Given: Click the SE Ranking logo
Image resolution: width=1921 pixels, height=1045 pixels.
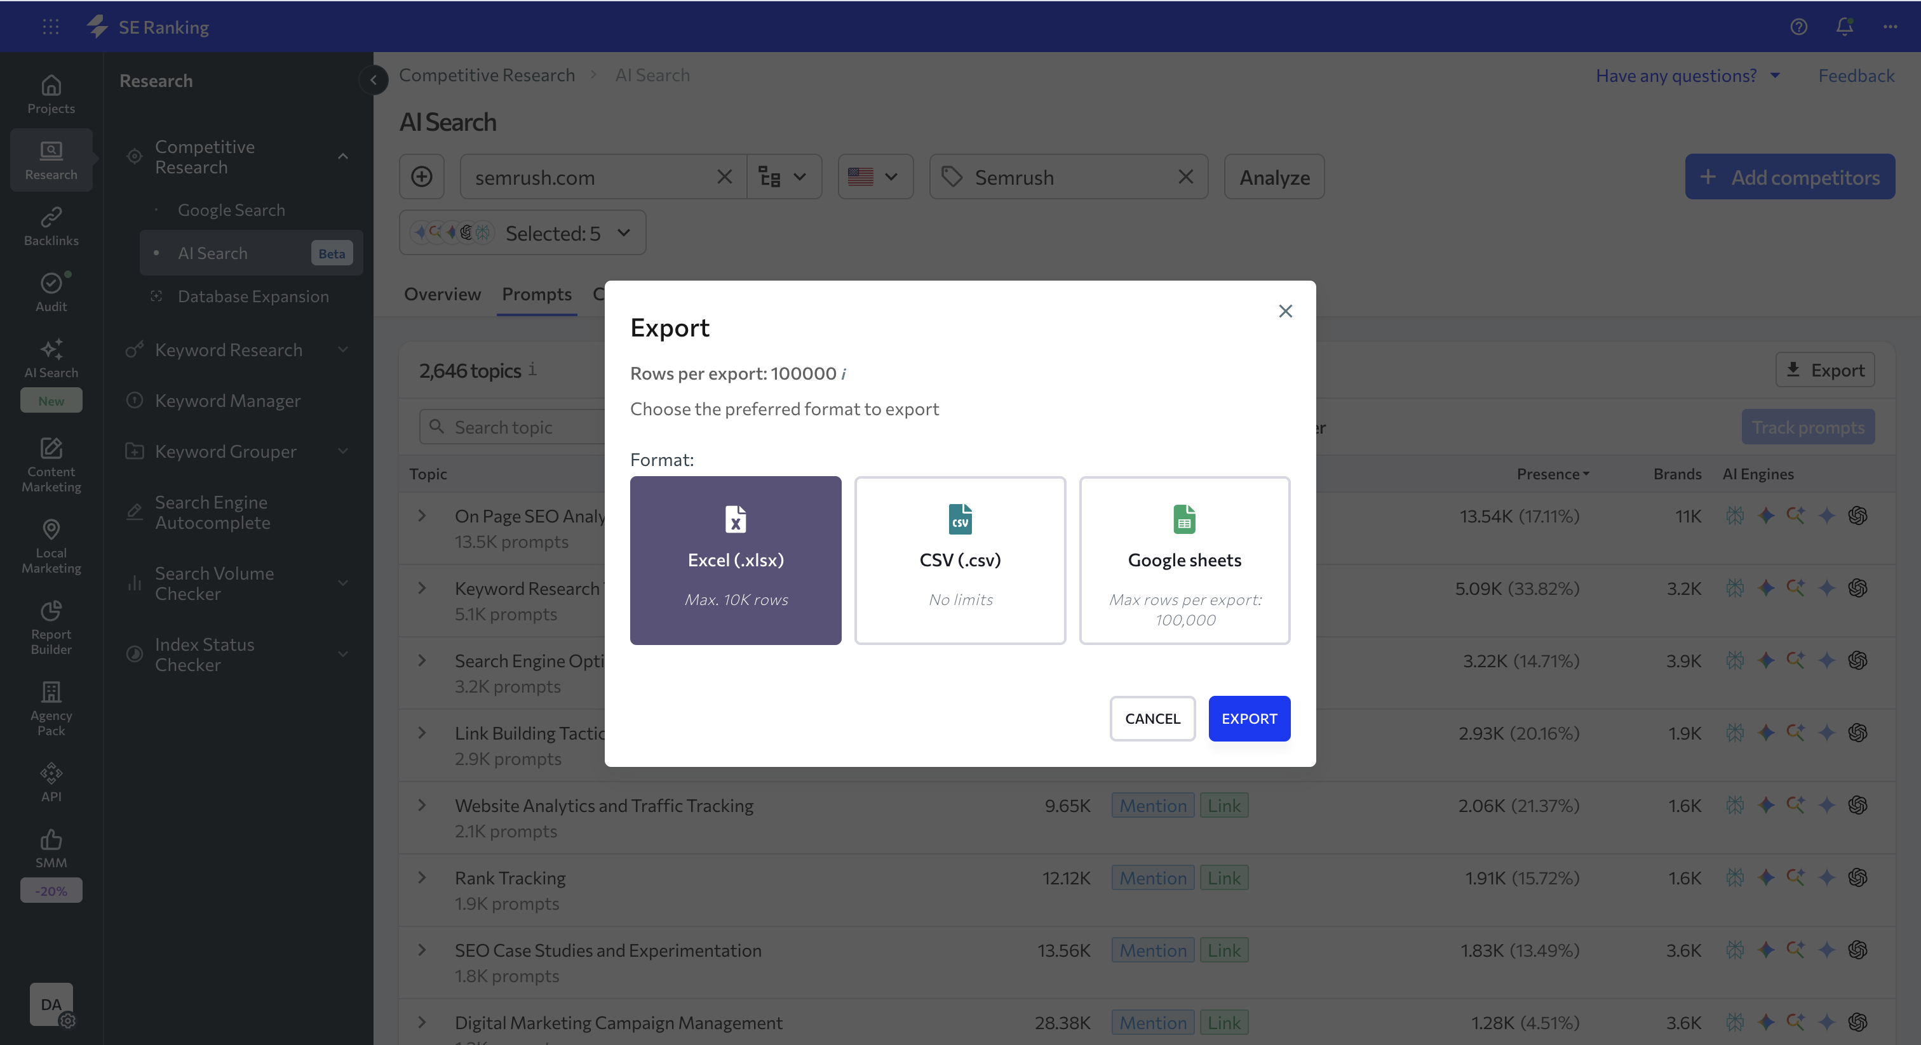Looking at the screenshot, I should (147, 27).
